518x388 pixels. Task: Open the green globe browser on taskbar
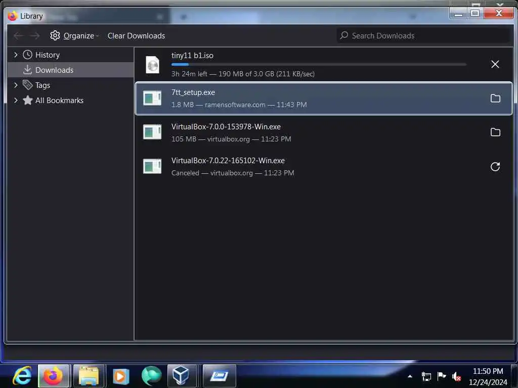tap(151, 376)
